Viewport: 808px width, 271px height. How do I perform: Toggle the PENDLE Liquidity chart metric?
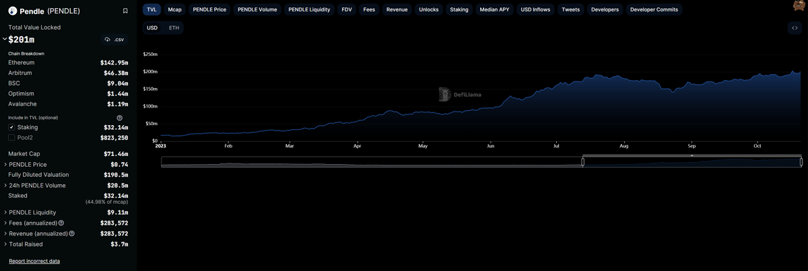click(x=310, y=9)
